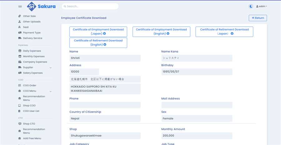Expand the Supplier submenu chevron

[51, 68]
